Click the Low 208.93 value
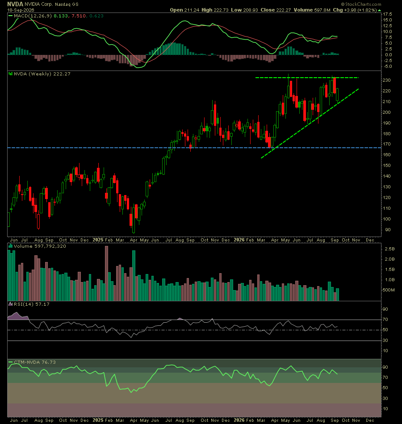 click(244, 10)
